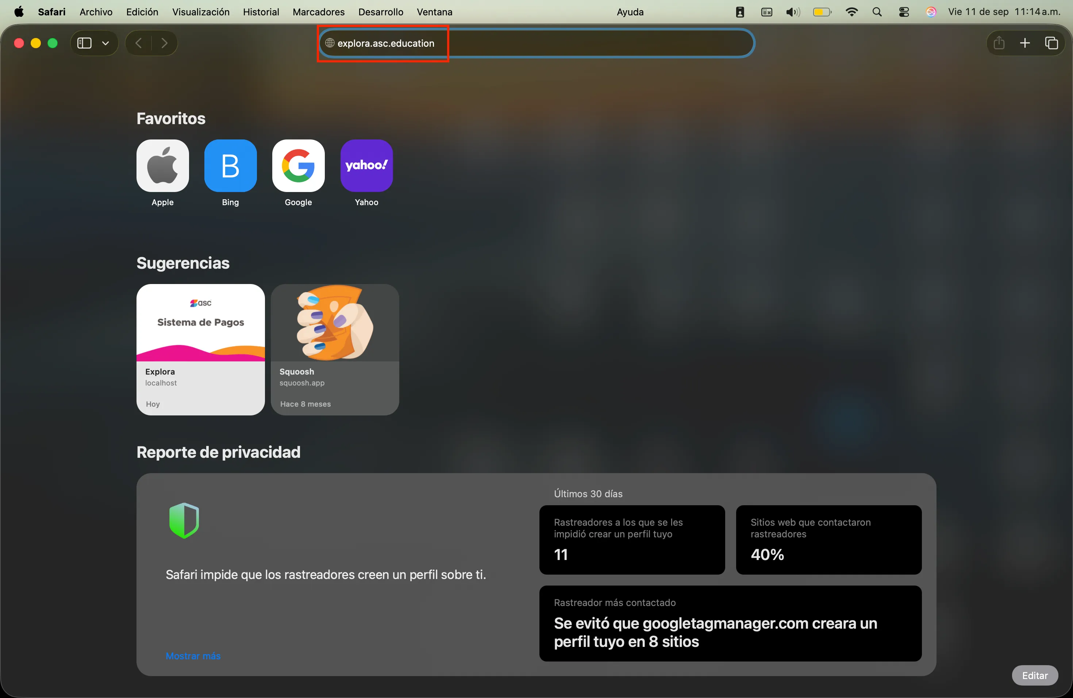The width and height of the screenshot is (1073, 698).
Task: Click the battery status icon
Action: pos(822,12)
